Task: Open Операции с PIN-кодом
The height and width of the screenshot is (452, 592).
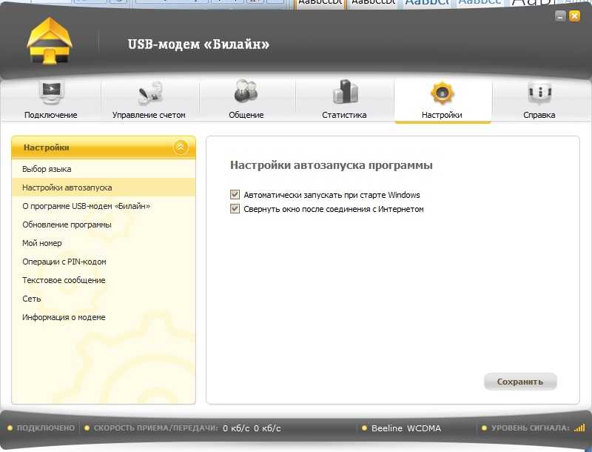Action: pos(104,262)
